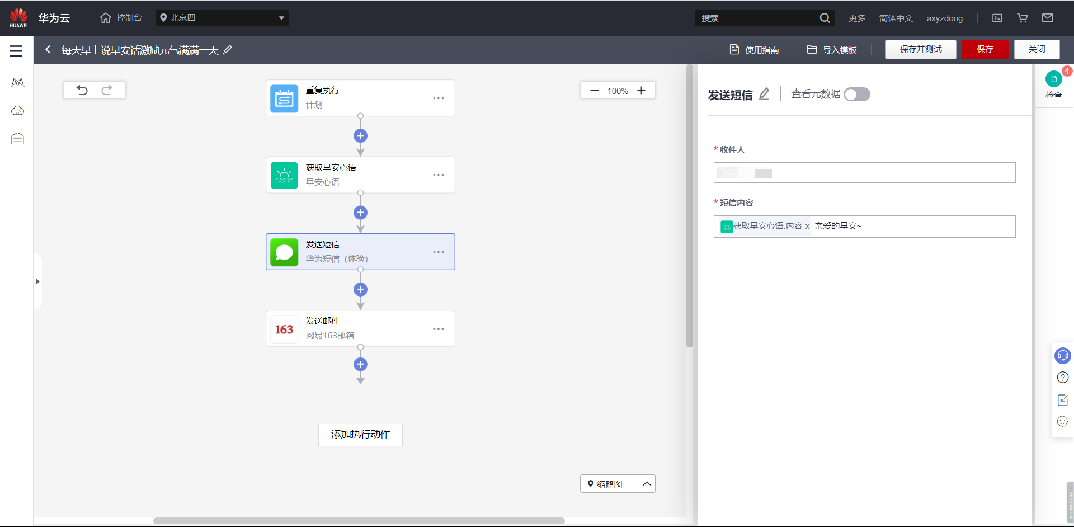Click the canvas vertical scrollbar
This screenshot has width=1074, height=527.
click(690, 206)
